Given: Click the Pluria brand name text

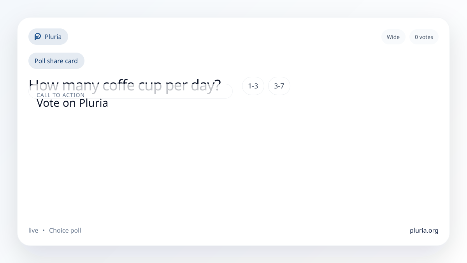Looking at the screenshot, I should (x=53, y=37).
